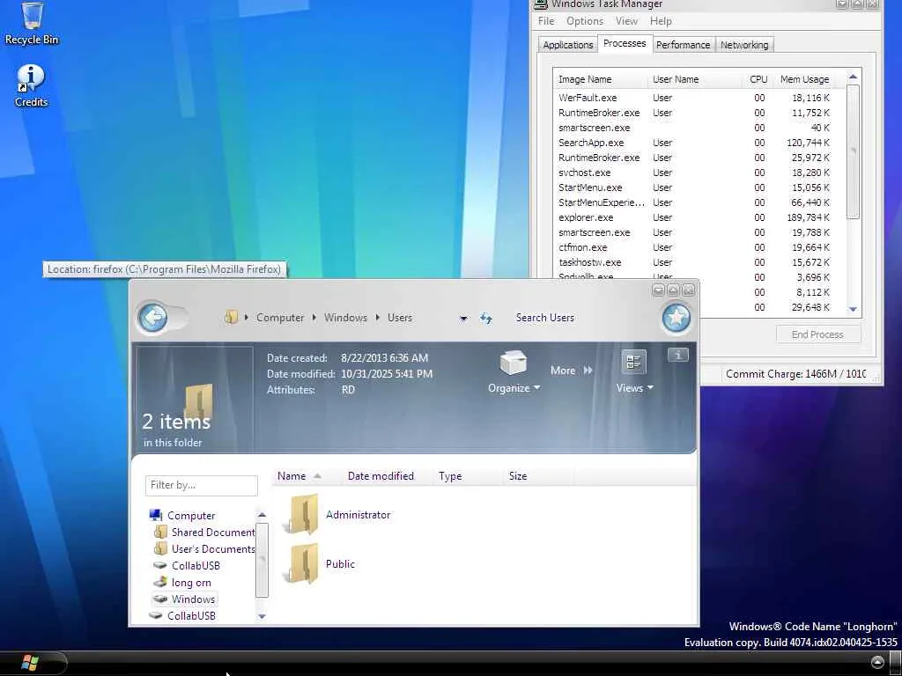
Task: Sort processes by User Name column
Action: tap(694, 79)
